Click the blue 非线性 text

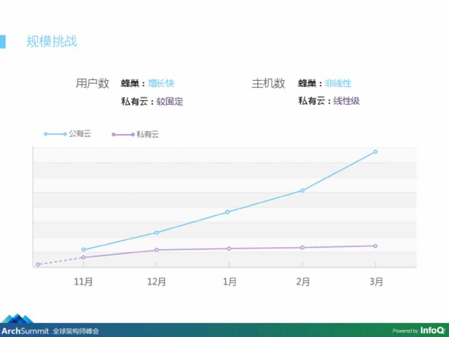click(338, 83)
